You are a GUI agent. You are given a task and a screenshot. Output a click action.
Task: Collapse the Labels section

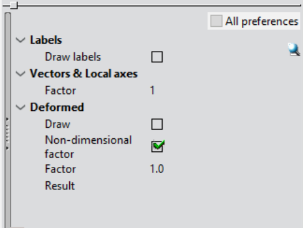point(21,40)
